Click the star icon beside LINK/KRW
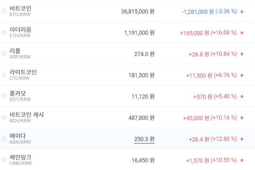The height and width of the screenshot is (170, 255). click(4, 160)
